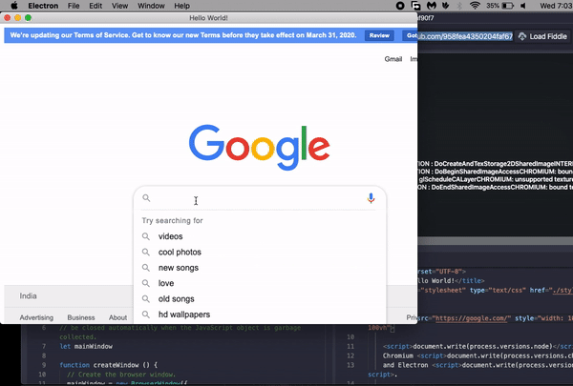The image size is (573, 386).
Task: Click the glScheduleCALayerCHROMIUM console line
Action: click(x=495, y=179)
